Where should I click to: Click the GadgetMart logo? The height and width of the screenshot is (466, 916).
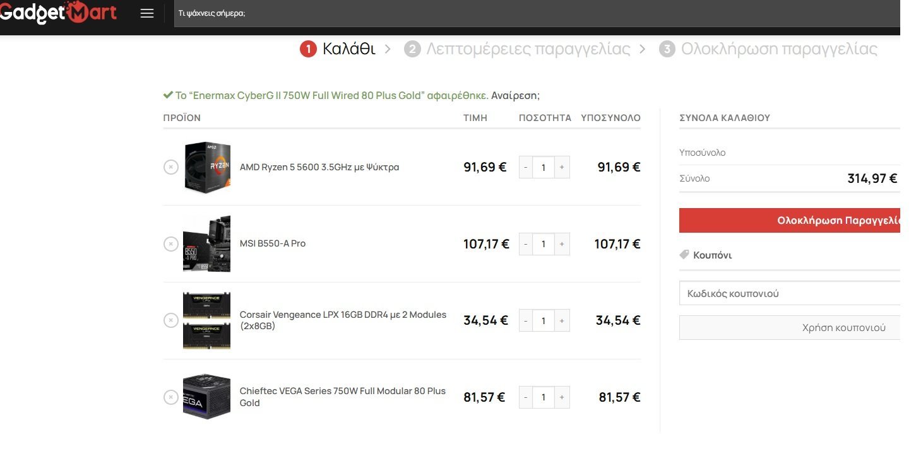click(x=58, y=13)
